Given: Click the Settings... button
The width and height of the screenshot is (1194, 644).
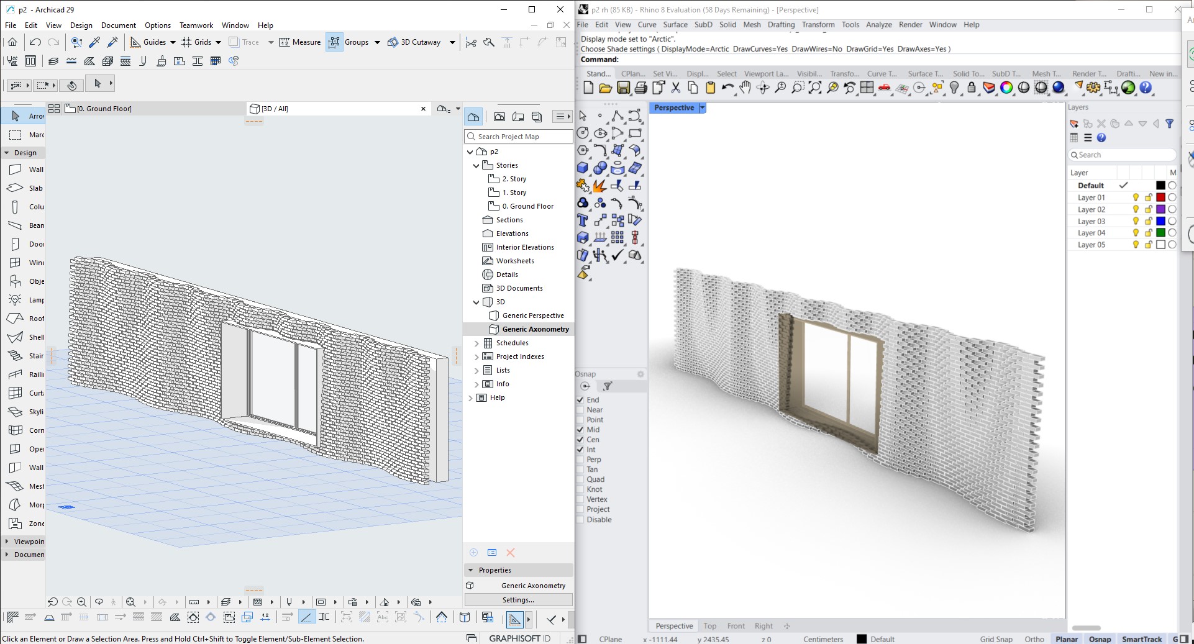Looking at the screenshot, I should coord(518,600).
